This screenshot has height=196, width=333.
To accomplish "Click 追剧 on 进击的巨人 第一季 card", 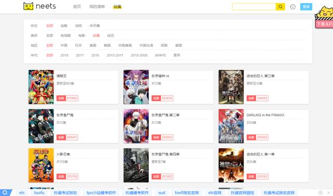I will pos(251,176).
